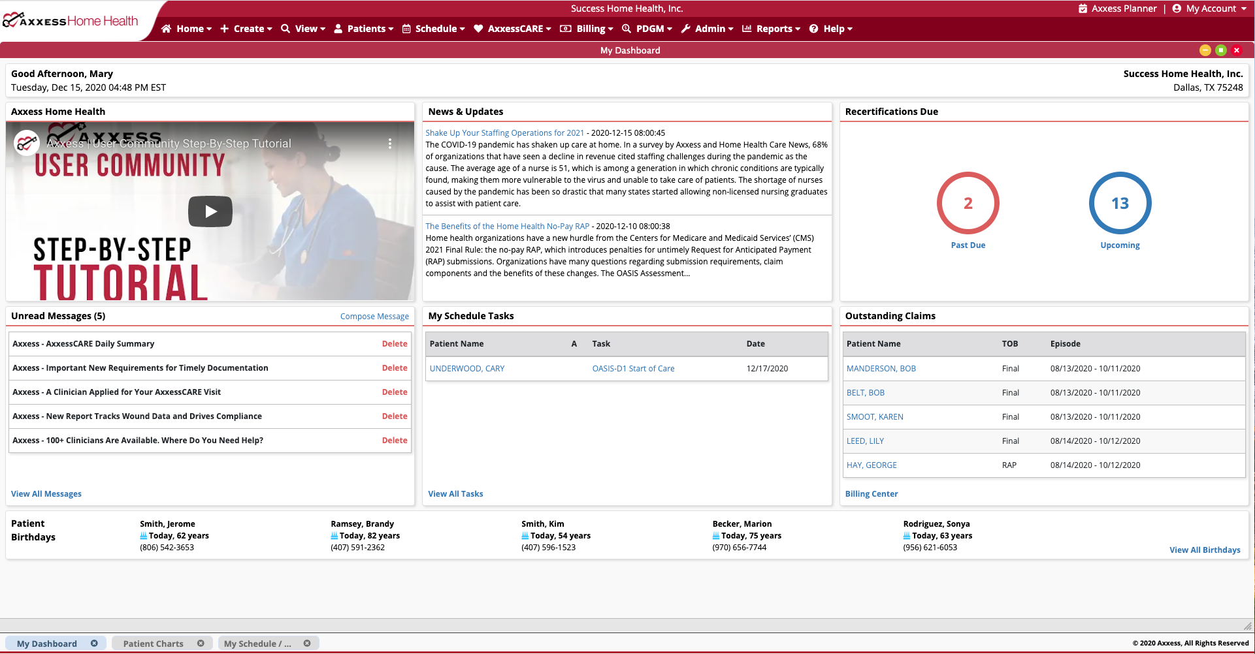Open Shake Up Your Staffing Operations article
The image size is (1255, 654).
point(505,133)
